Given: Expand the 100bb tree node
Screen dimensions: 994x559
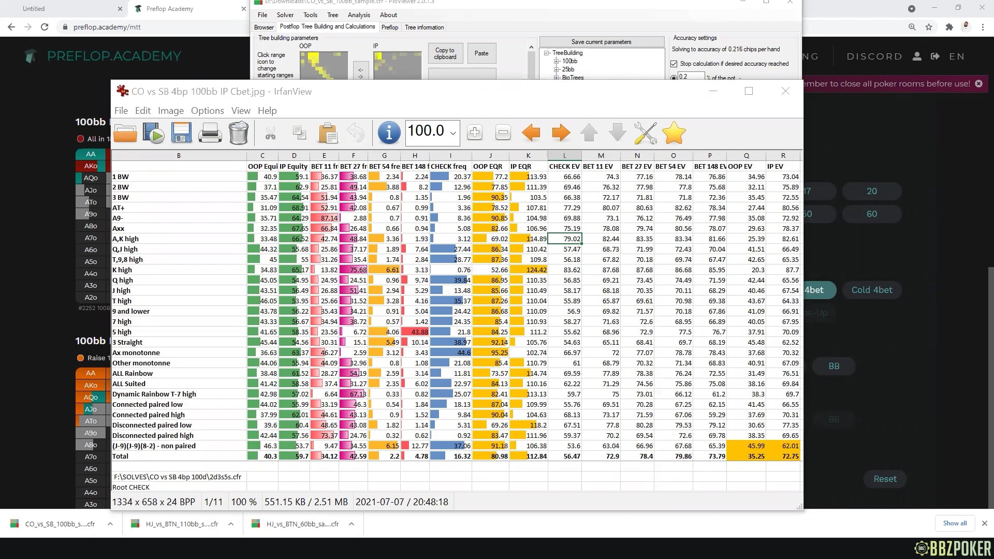Looking at the screenshot, I should pos(557,61).
